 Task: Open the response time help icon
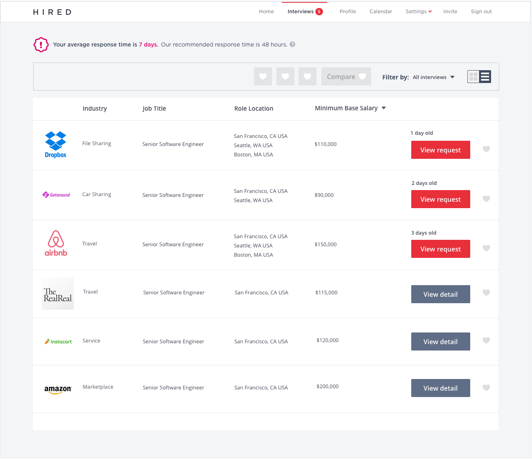click(292, 45)
